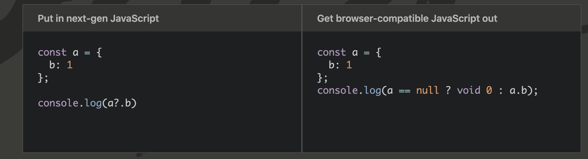
Task: Click the closing "};" in the input editor
Action: (x=43, y=78)
